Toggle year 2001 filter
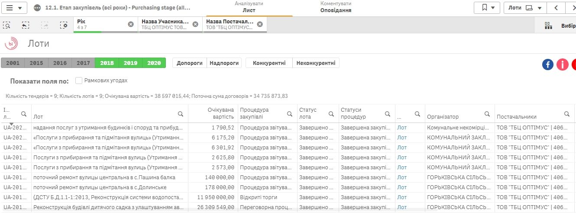 (13, 63)
